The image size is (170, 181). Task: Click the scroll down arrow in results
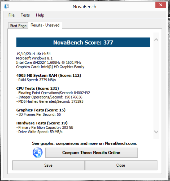pos(156,132)
